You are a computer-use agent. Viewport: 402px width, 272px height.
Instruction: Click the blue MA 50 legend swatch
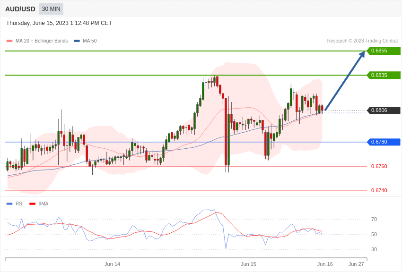tap(77, 41)
